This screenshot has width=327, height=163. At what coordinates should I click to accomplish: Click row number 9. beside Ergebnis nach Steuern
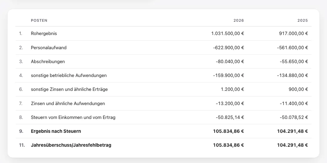pyautogui.click(x=21, y=131)
